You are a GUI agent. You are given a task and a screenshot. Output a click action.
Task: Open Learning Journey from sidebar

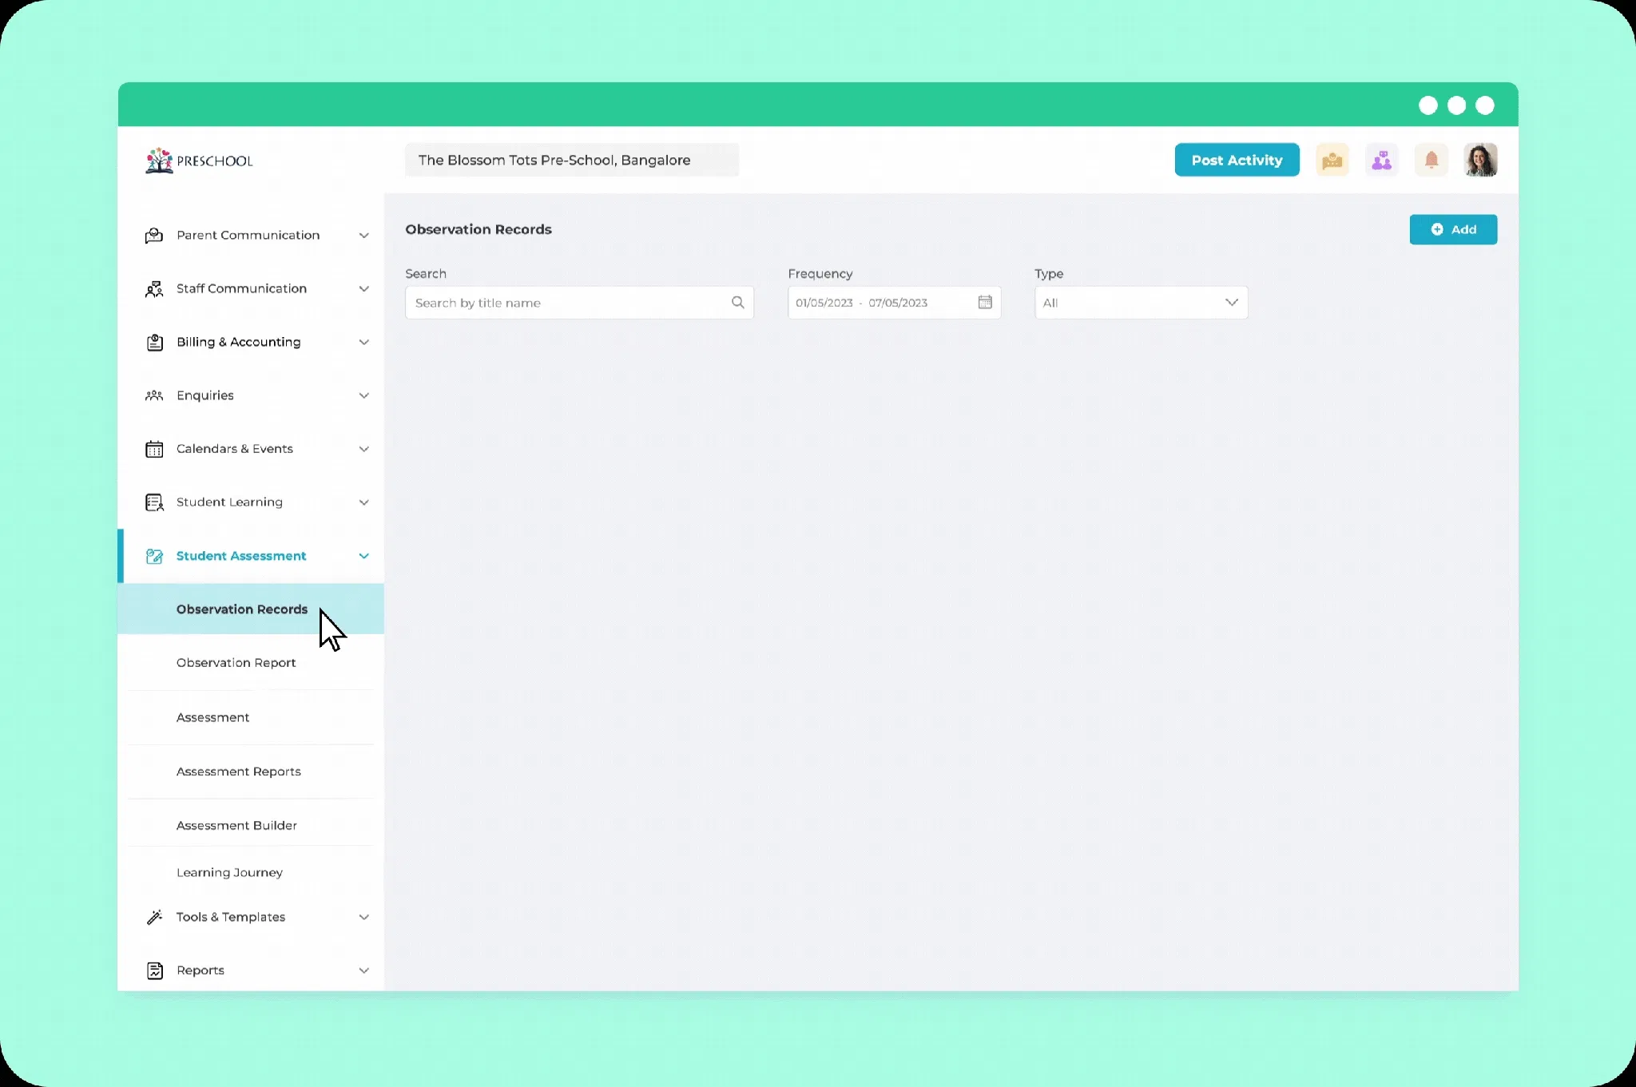point(229,873)
